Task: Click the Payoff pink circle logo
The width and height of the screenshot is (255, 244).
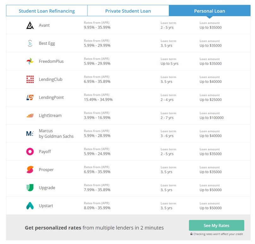Action: pos(30,152)
